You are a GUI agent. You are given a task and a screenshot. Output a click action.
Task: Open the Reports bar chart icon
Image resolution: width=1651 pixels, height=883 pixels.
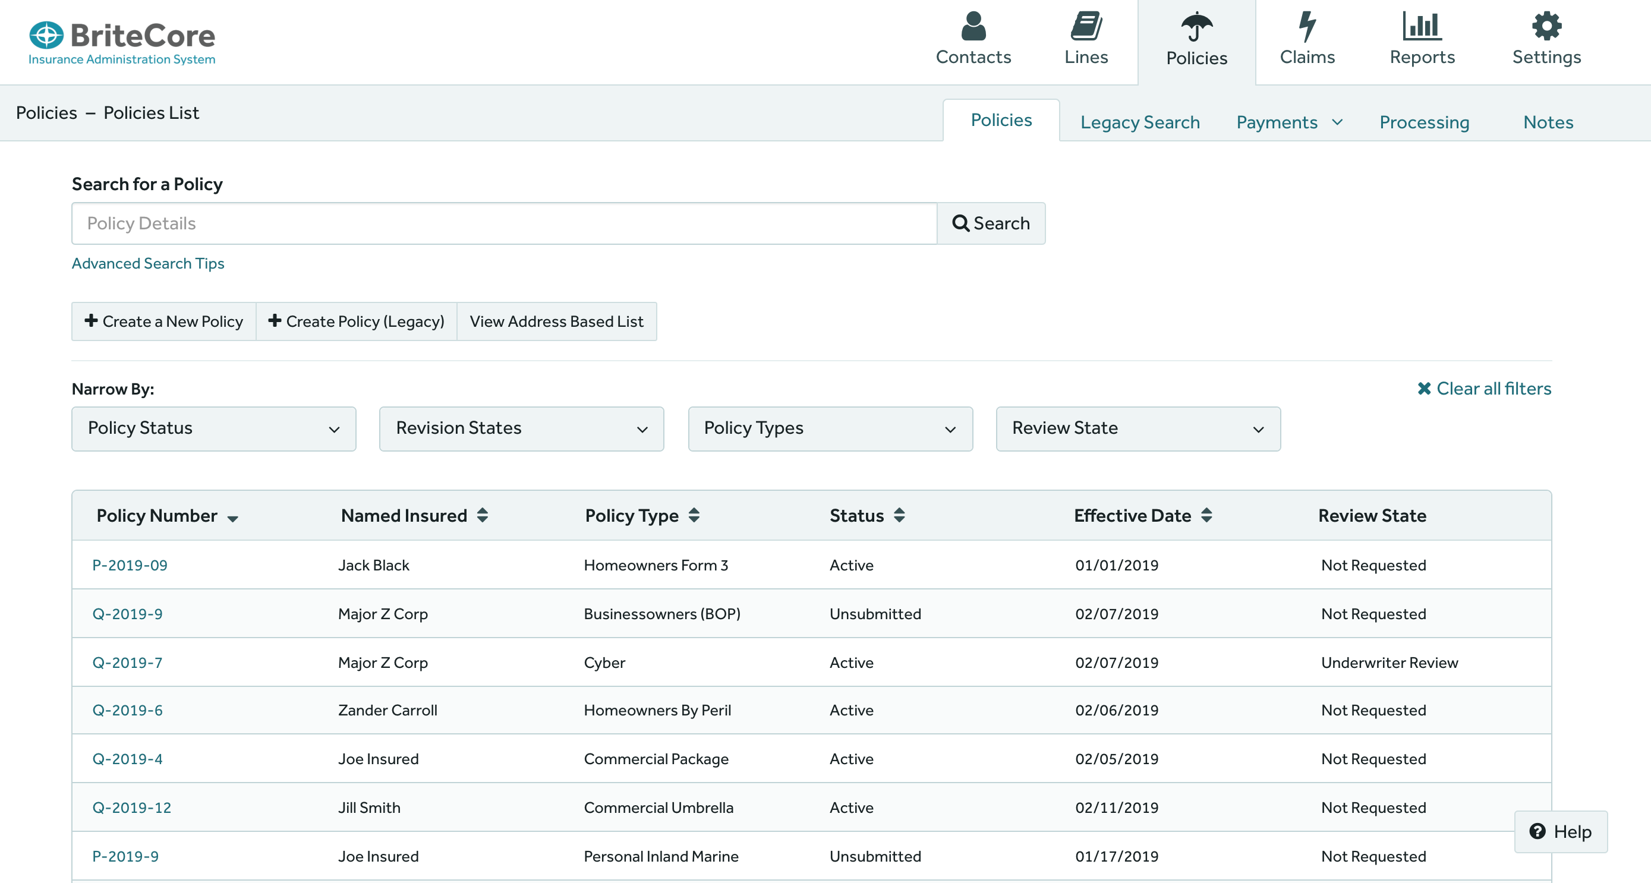(x=1422, y=26)
